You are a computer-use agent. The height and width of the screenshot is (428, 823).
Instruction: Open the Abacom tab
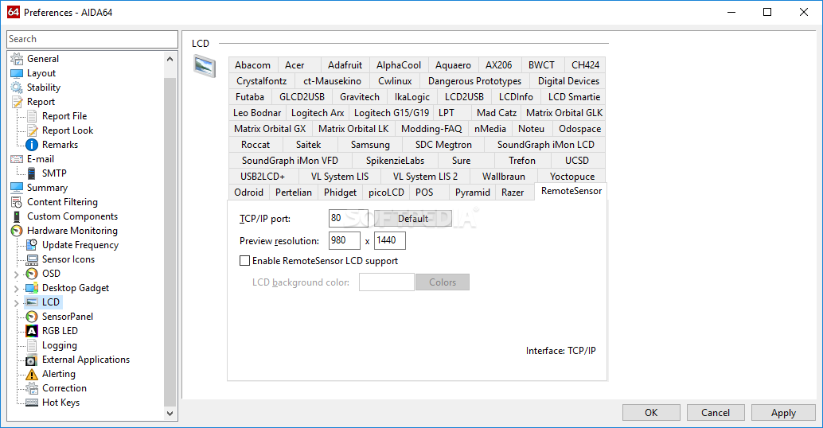253,65
